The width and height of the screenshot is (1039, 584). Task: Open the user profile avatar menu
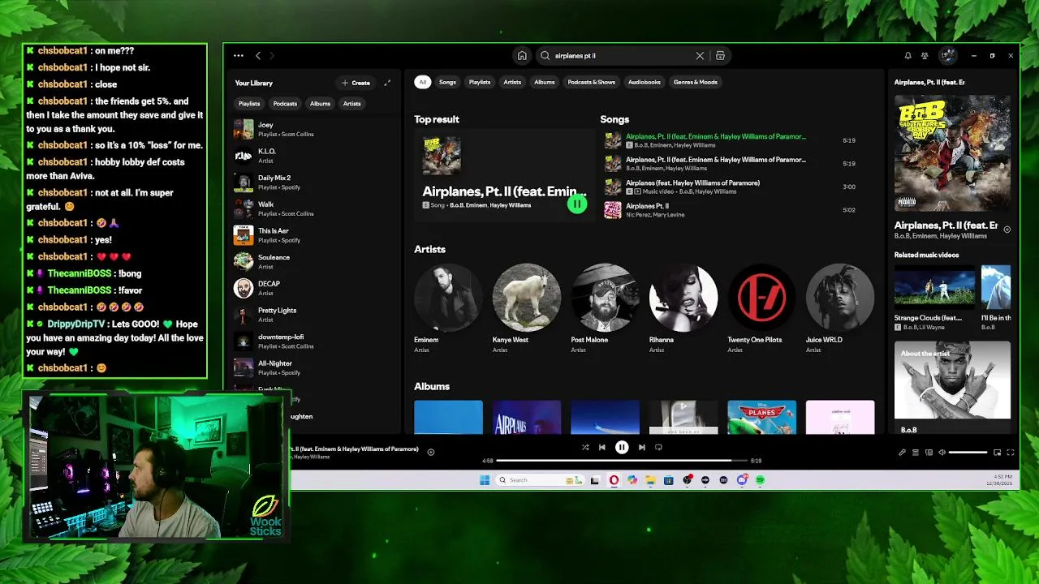click(x=947, y=56)
